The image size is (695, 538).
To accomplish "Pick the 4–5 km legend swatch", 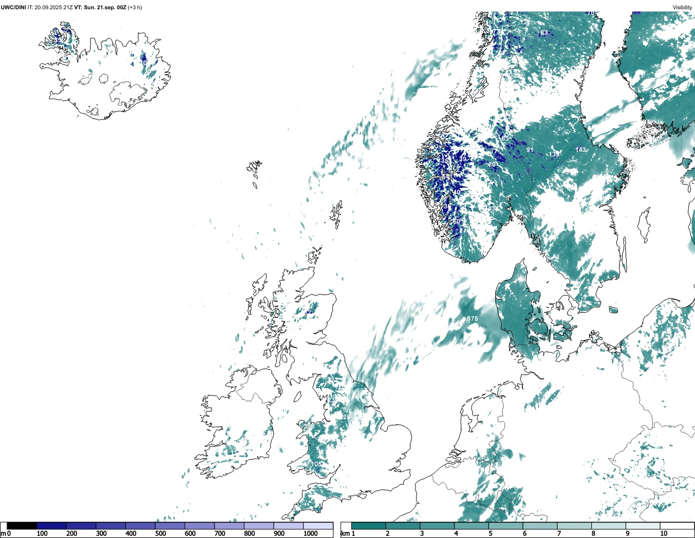I will tap(471, 526).
